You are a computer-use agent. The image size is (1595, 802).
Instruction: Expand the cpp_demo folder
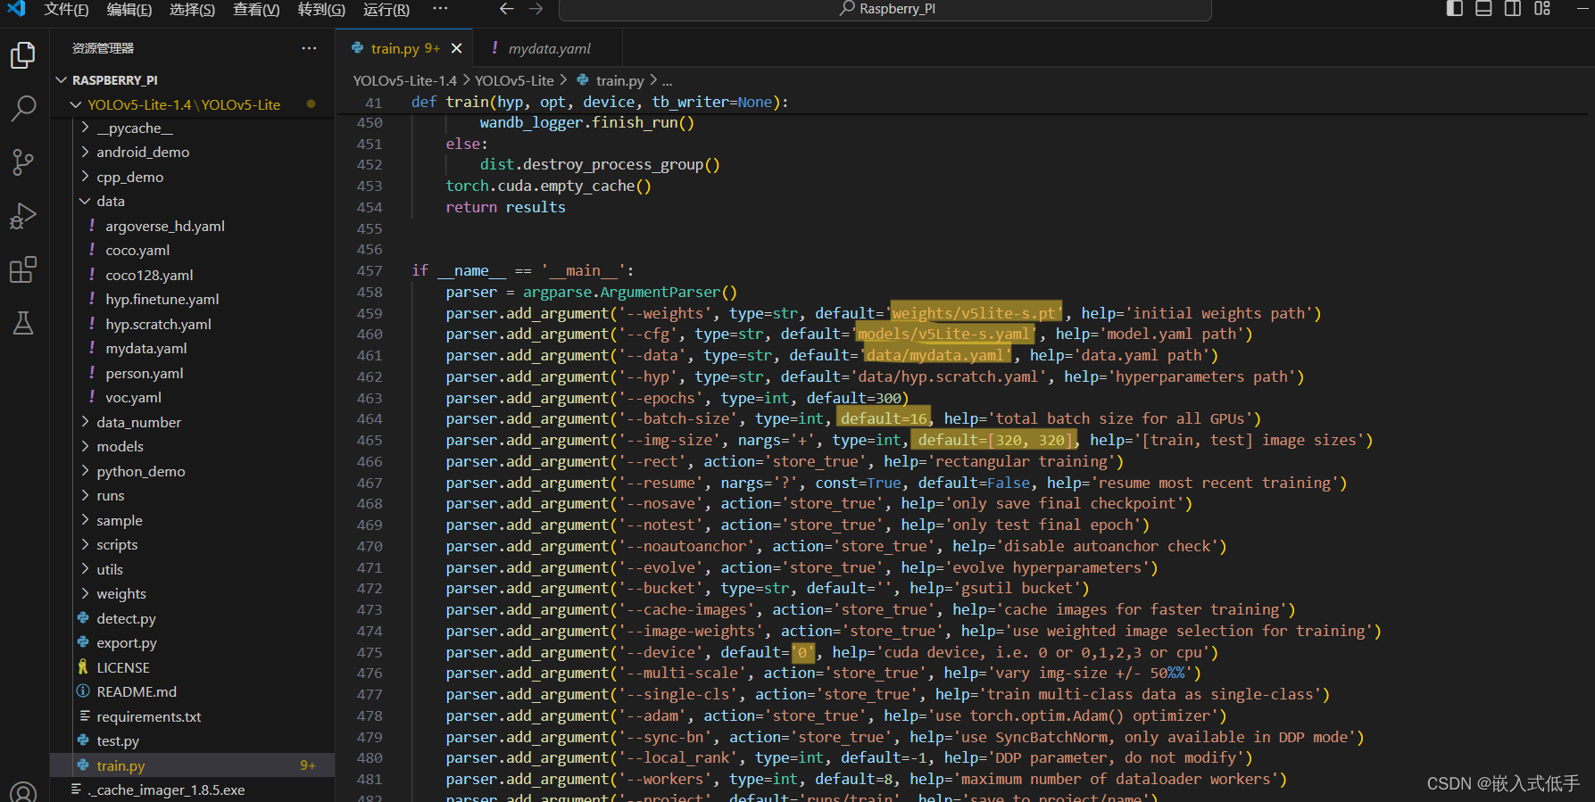click(x=192, y=178)
